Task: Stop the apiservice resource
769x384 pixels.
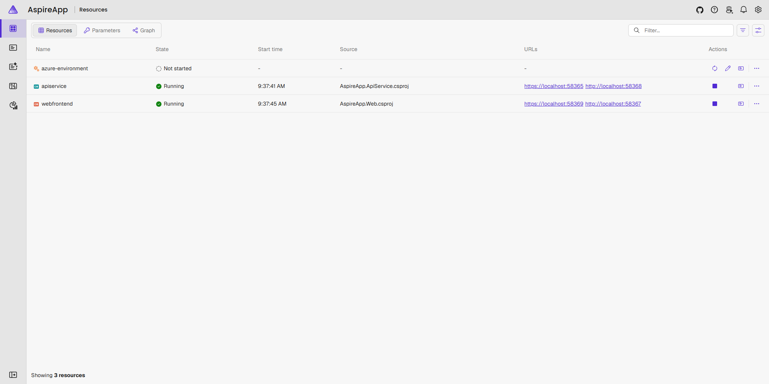Action: pos(715,86)
